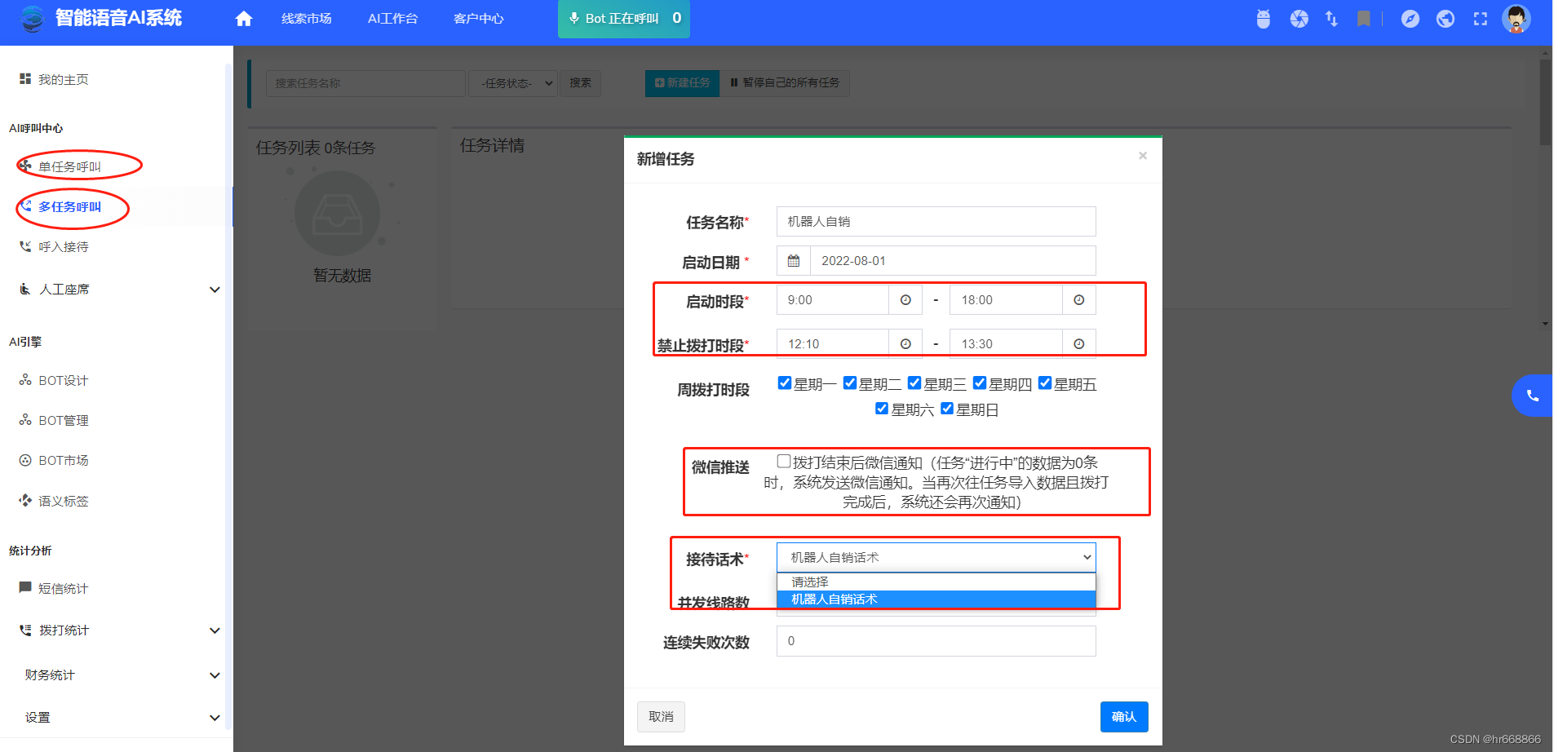Click the Android robot icon in header

pos(1263,19)
